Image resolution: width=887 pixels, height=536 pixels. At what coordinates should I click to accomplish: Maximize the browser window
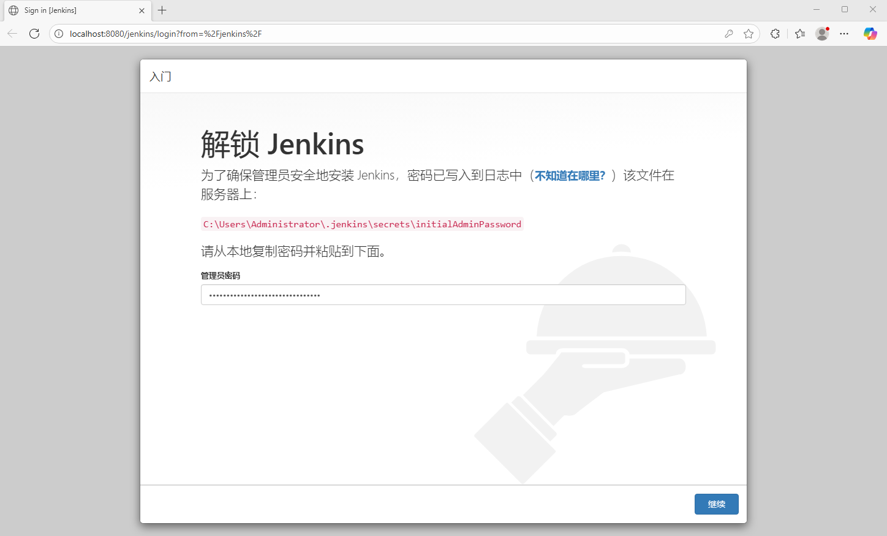[x=845, y=10]
